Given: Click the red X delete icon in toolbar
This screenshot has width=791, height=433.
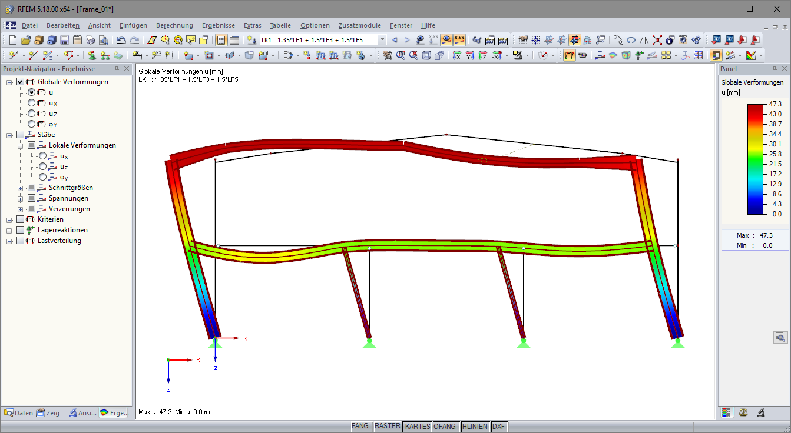Looking at the screenshot, I should pyautogui.click(x=657, y=40).
